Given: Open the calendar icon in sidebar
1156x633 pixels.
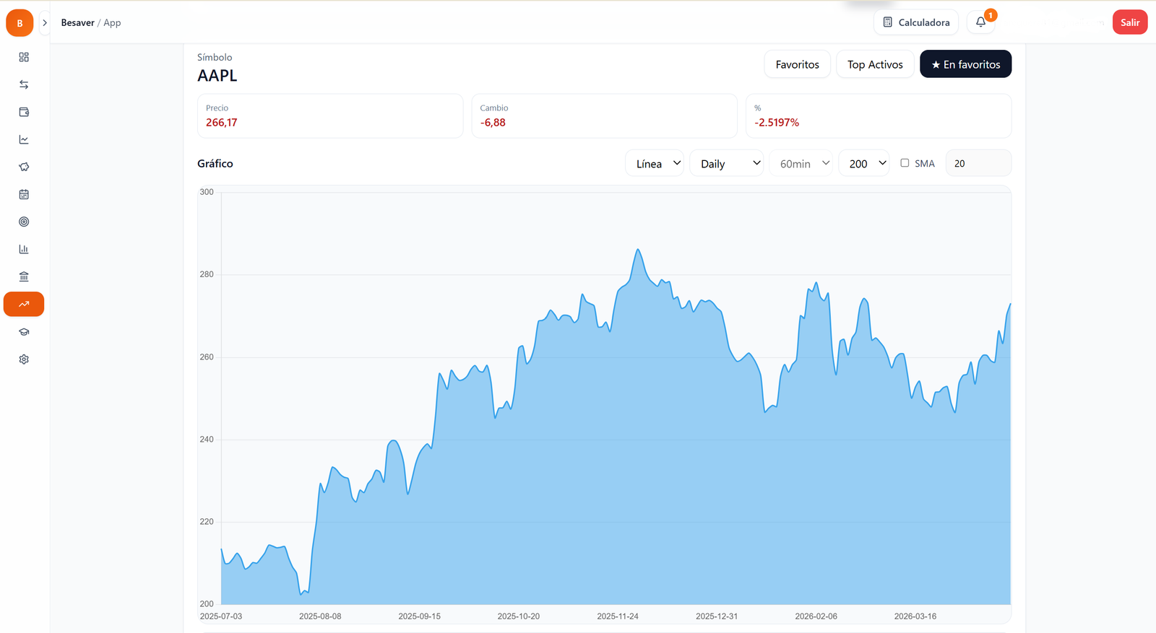Looking at the screenshot, I should 24,194.
